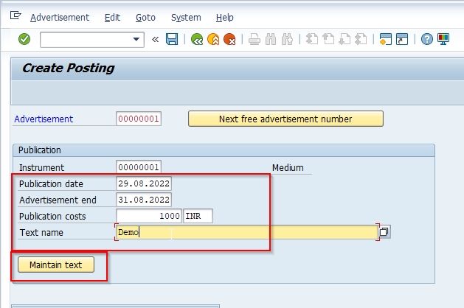Viewport: 464px width, 308px height.
Task: Open the command field dropdown arrow
Action: (x=136, y=39)
